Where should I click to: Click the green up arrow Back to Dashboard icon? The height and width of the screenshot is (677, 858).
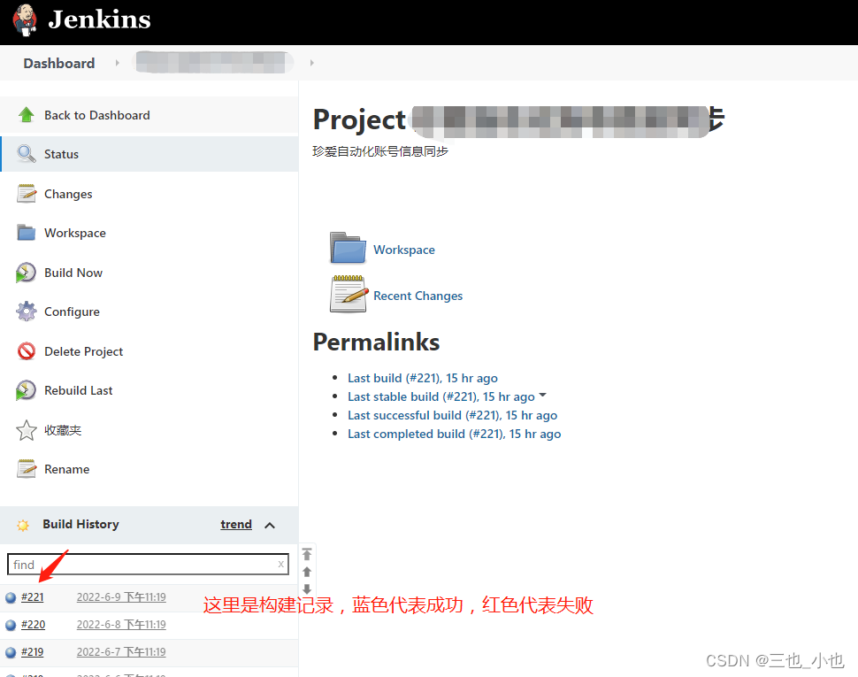coord(26,115)
